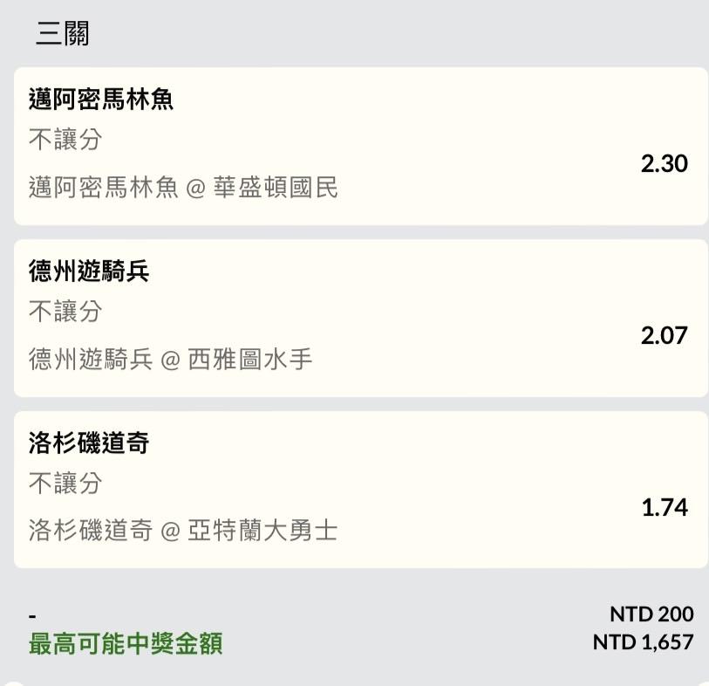The image size is (709, 686).
Task: Click 洛杉磯道奇 @ 亞特蘭大勇士 matchup text
Action: (x=183, y=531)
